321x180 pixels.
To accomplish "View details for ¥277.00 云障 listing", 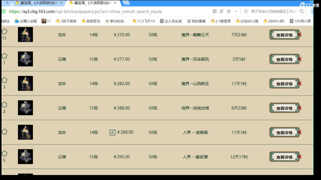I will click(x=285, y=59).
